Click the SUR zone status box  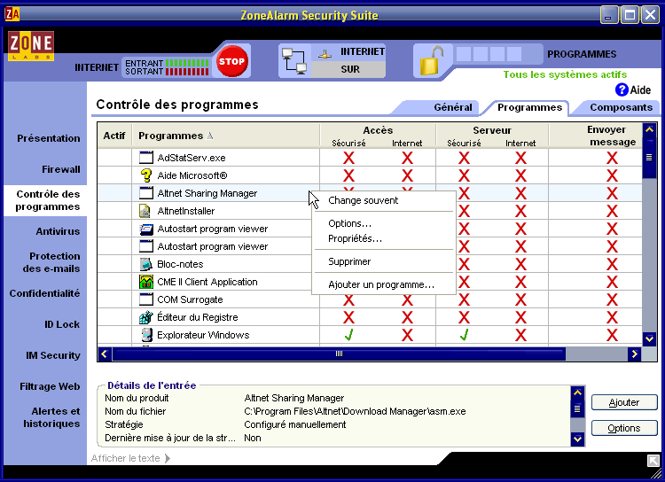(x=349, y=69)
